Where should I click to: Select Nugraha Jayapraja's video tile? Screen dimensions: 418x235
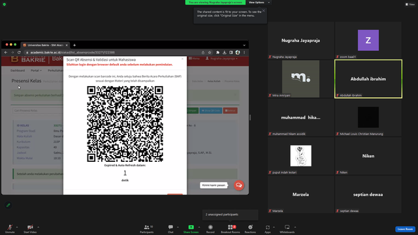[300, 40]
